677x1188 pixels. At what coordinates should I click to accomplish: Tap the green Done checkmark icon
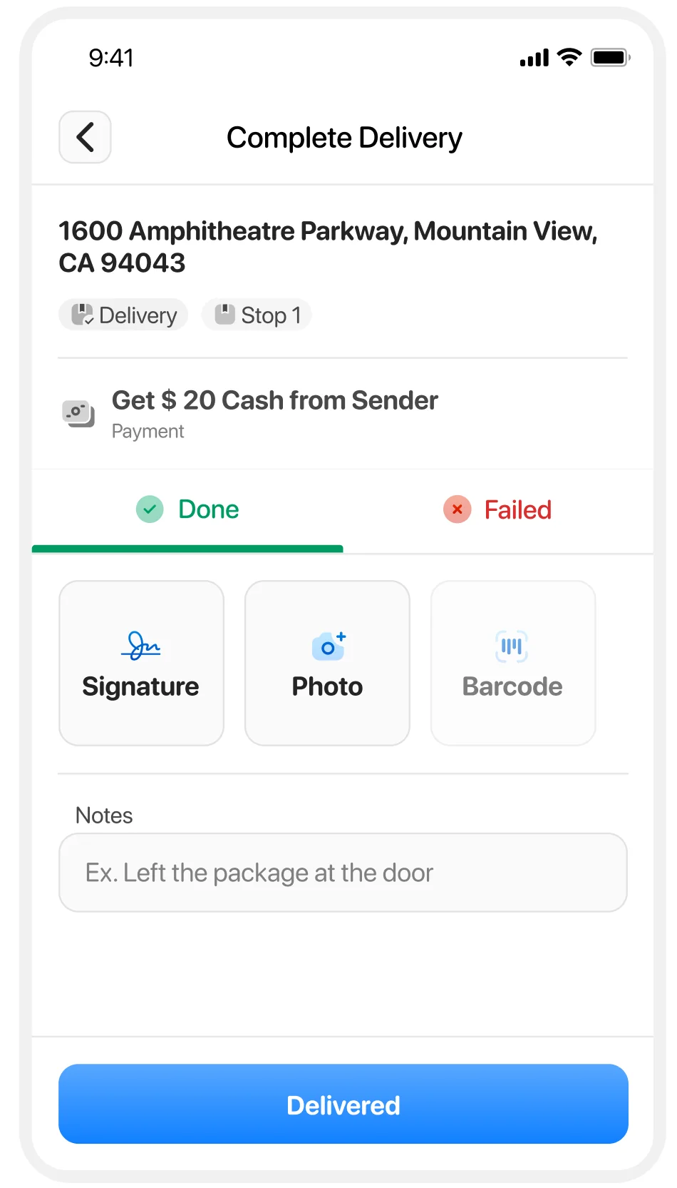click(x=150, y=509)
